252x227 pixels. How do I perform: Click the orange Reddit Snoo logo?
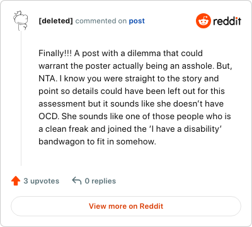point(203,21)
